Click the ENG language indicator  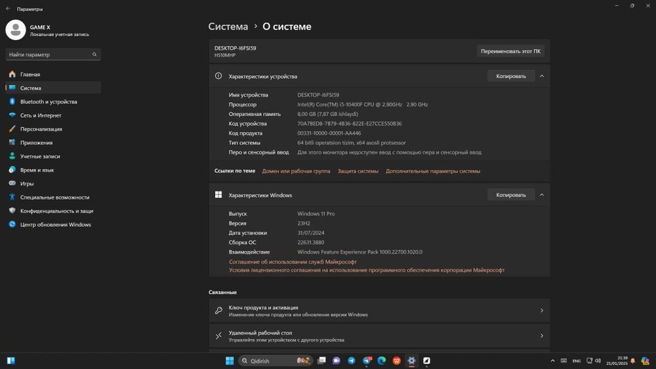pyautogui.click(x=577, y=360)
